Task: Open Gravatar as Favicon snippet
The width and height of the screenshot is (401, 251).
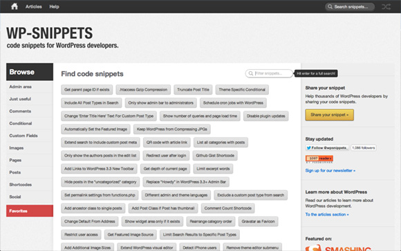Action: pos(258,221)
